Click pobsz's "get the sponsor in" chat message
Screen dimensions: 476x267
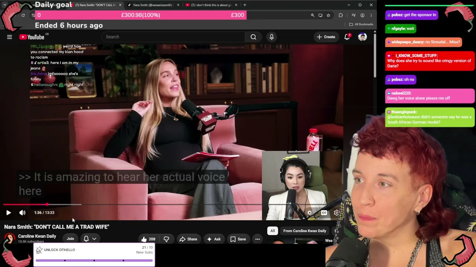pos(411,15)
